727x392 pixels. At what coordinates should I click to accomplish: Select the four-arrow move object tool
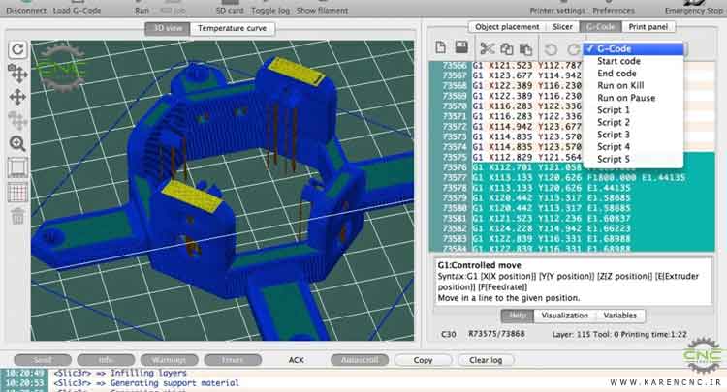coord(17,97)
